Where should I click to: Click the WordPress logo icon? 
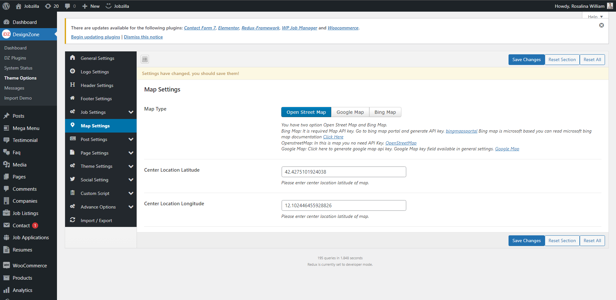[x=6, y=6]
